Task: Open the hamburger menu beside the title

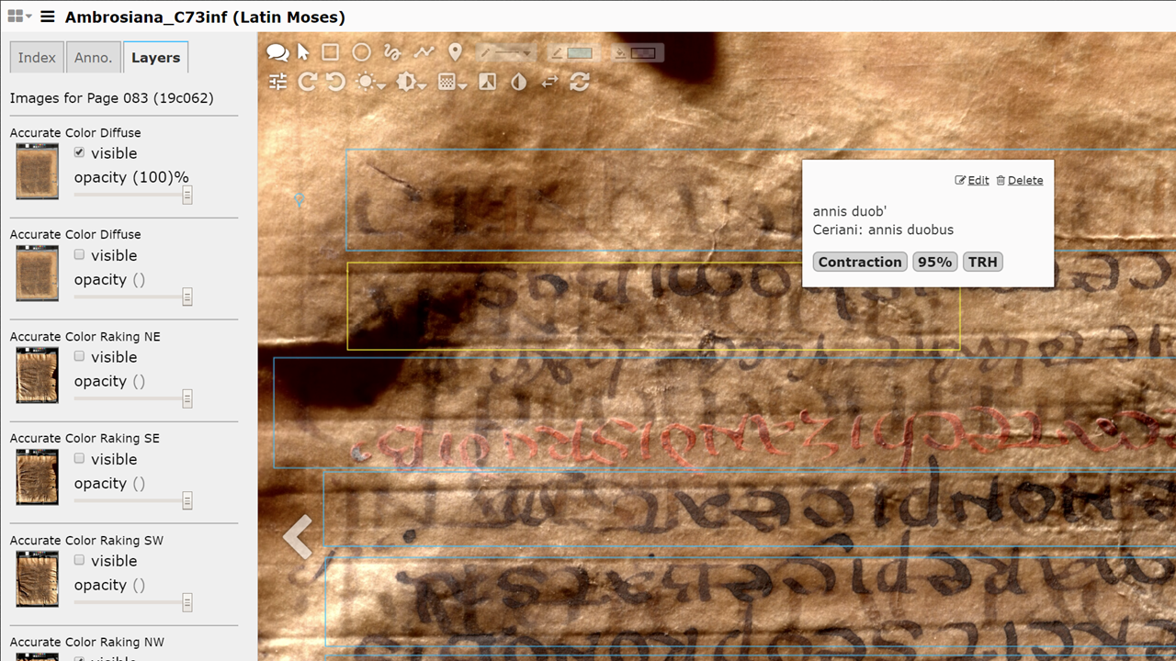Action: coord(48,17)
